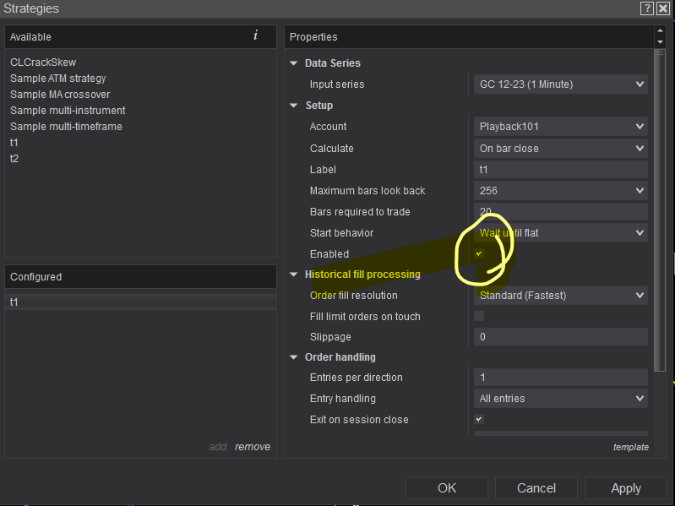This screenshot has height=506, width=675.
Task: Click Entries per direction field
Action: coord(560,378)
